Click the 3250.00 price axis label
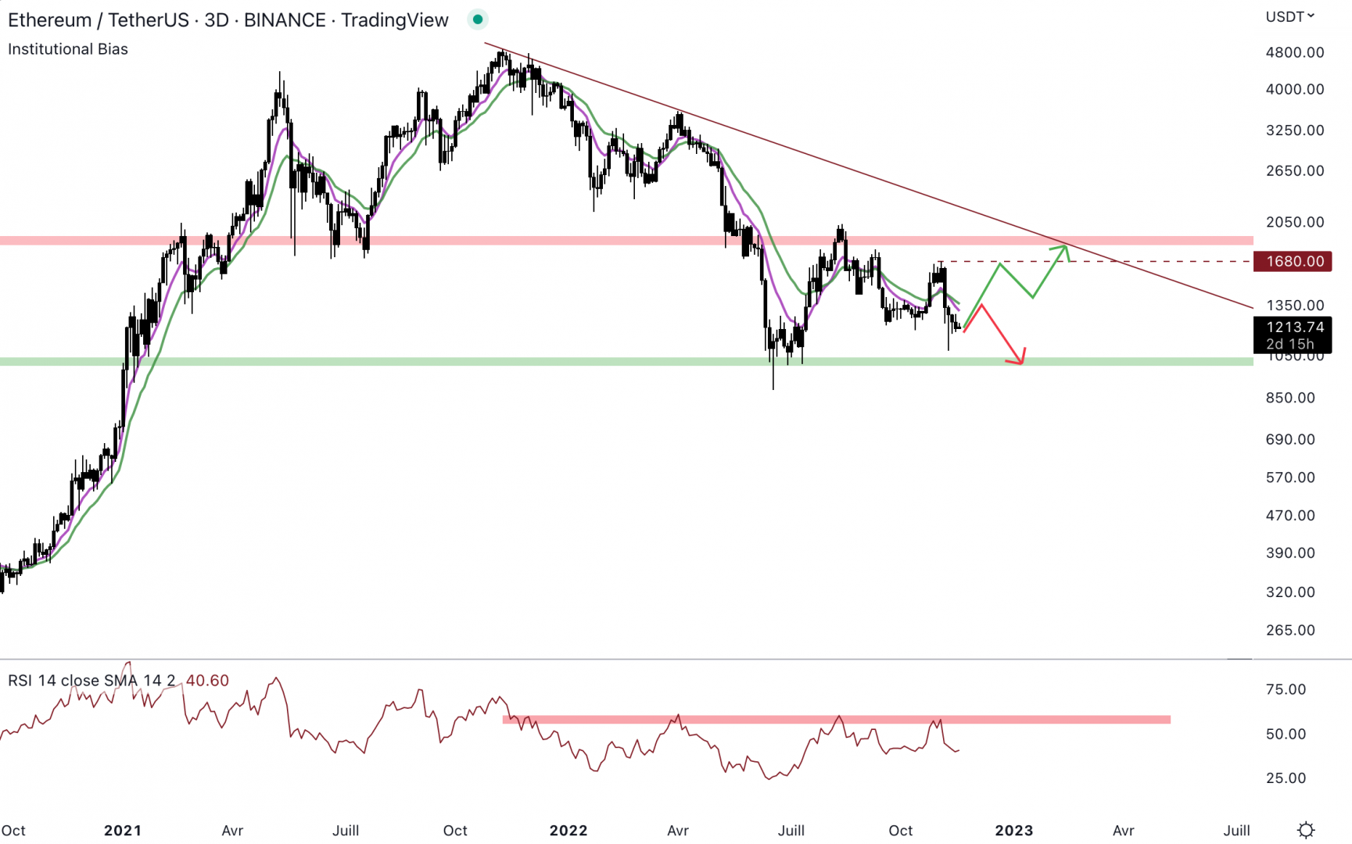Image resolution: width=1352 pixels, height=844 pixels. pos(1295,130)
